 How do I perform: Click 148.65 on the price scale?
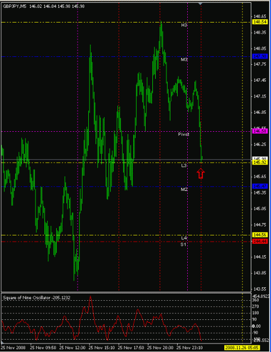click(x=260, y=16)
